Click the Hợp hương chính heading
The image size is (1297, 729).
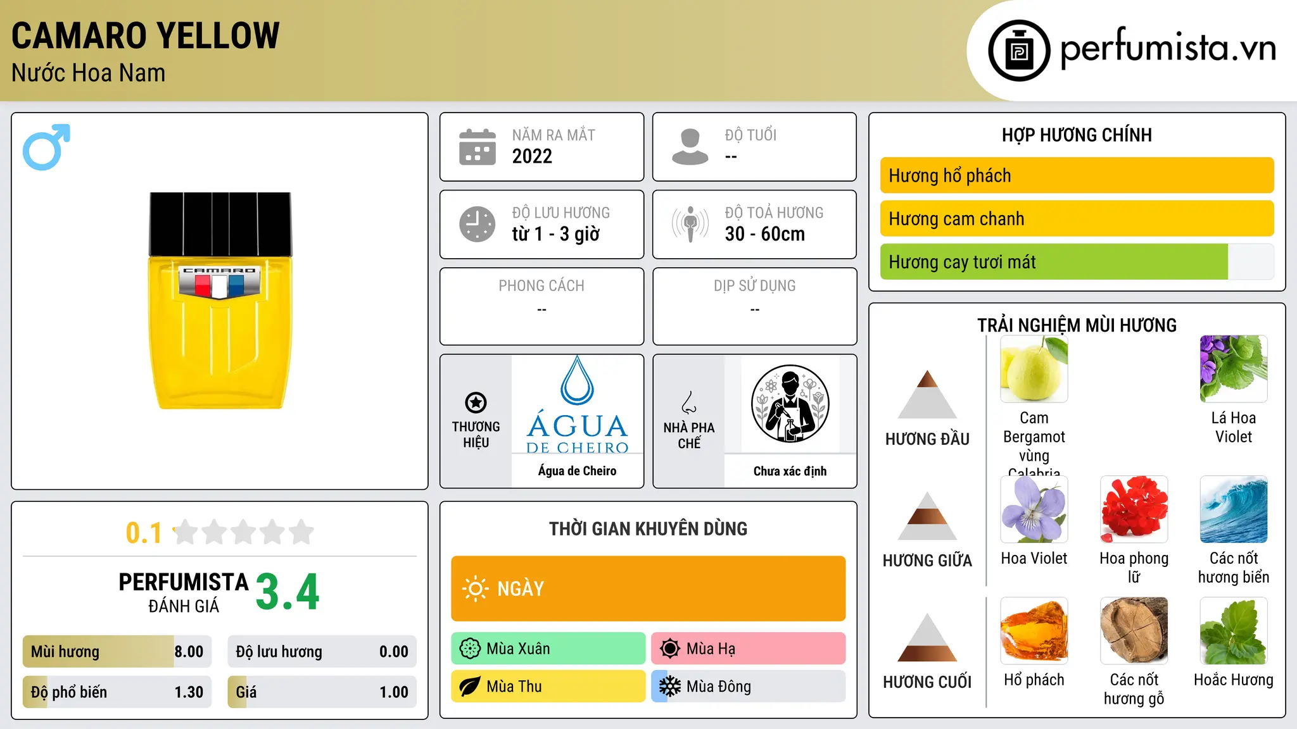tap(1077, 135)
